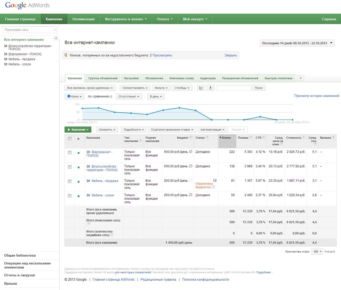Click the campaign search field beside Поиск button

pyautogui.click(x=233, y=88)
